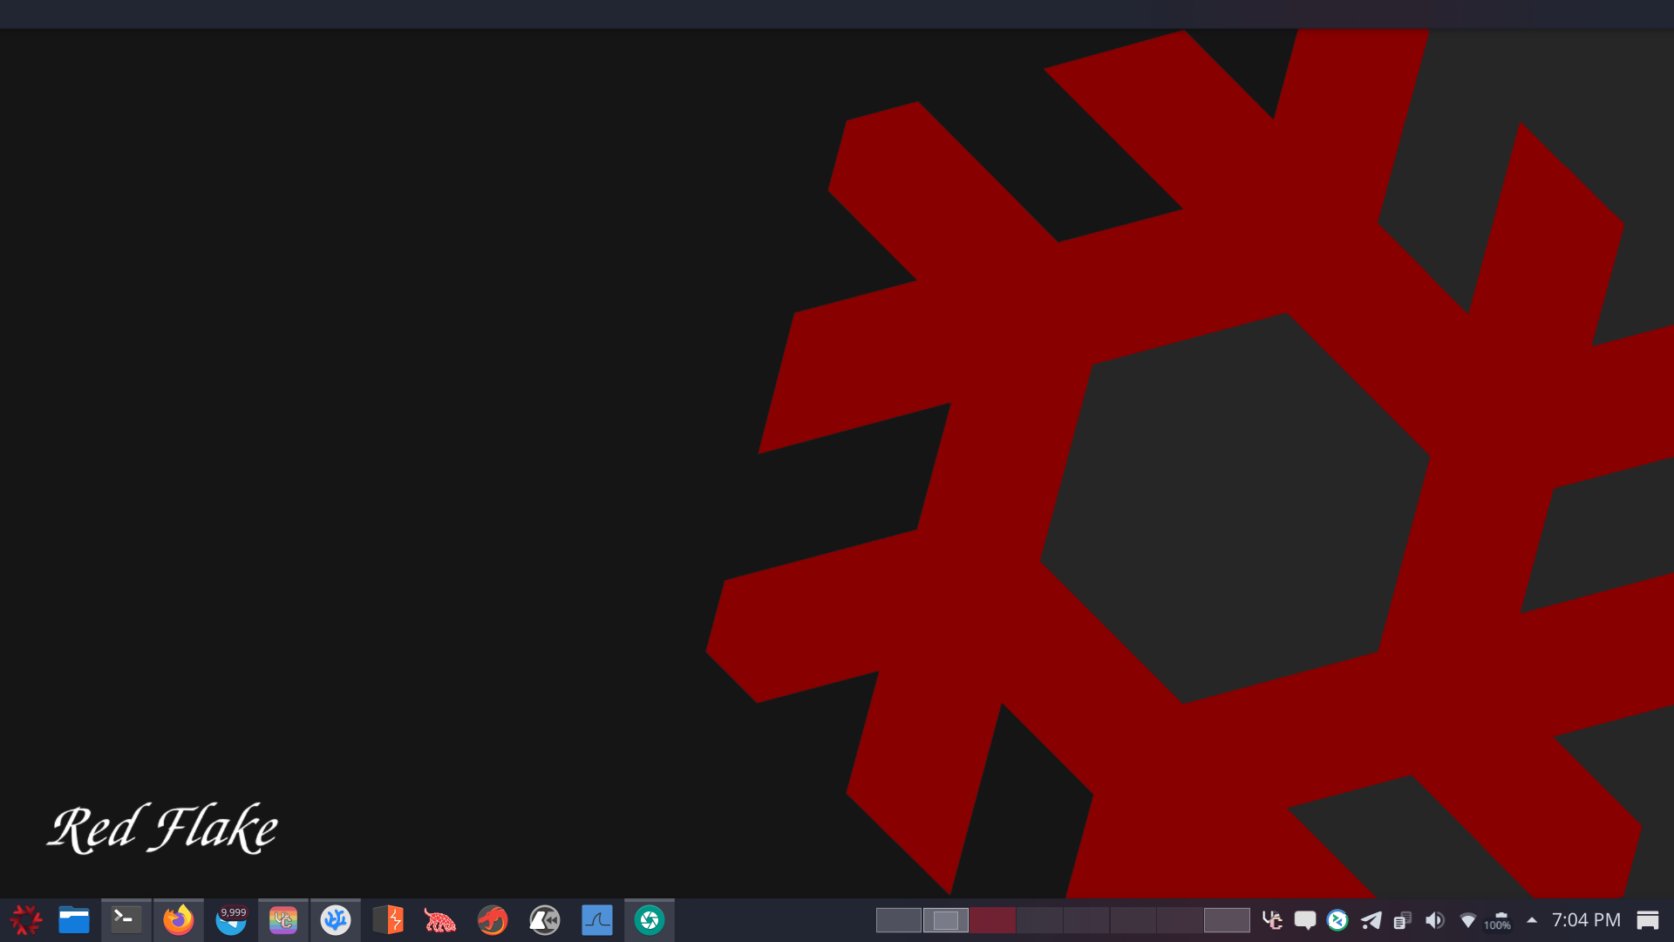Open the Kdenlive video editor icon
This screenshot has width=1674, height=942.
(545, 920)
